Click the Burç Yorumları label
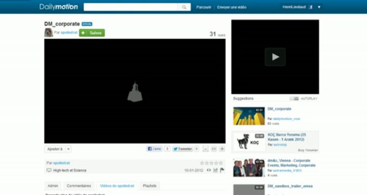This screenshot has width=367, height=195. pyautogui.click(x=308, y=150)
